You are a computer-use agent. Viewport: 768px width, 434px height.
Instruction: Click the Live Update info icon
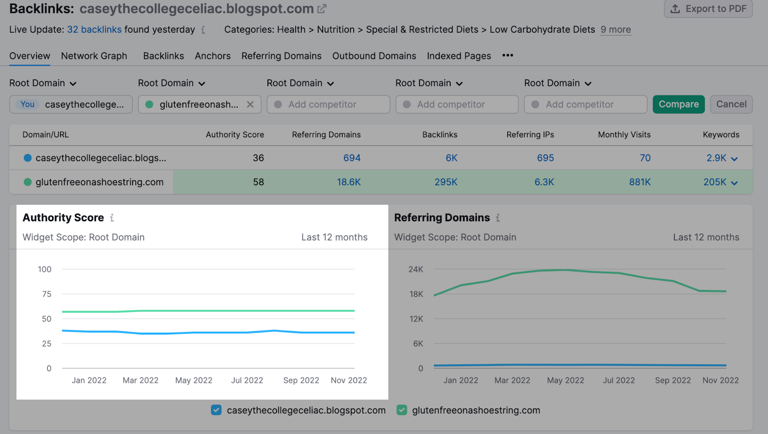coord(203,30)
